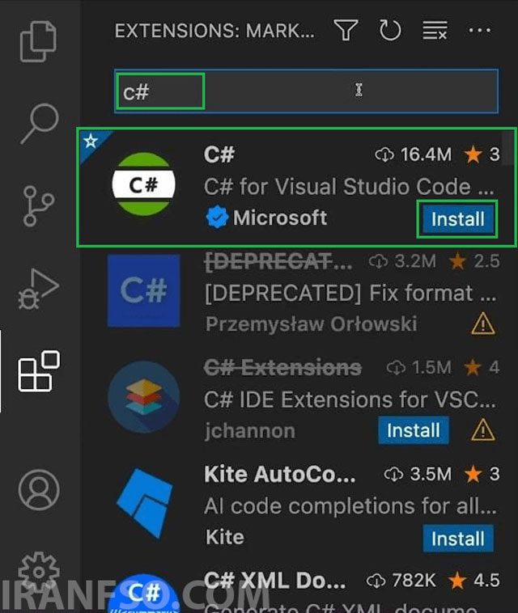
Task: Refresh the extensions list
Action: pyautogui.click(x=390, y=31)
